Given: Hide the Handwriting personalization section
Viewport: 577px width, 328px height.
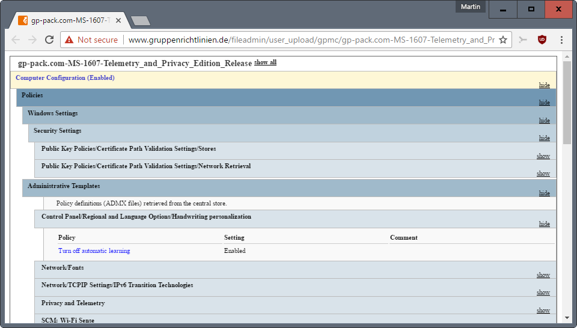Looking at the screenshot, I should 545,223.
